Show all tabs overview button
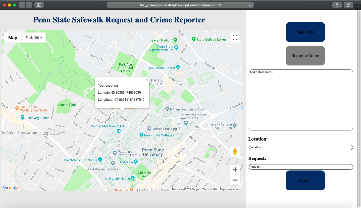This screenshot has width=361, height=208. click(x=348, y=5)
